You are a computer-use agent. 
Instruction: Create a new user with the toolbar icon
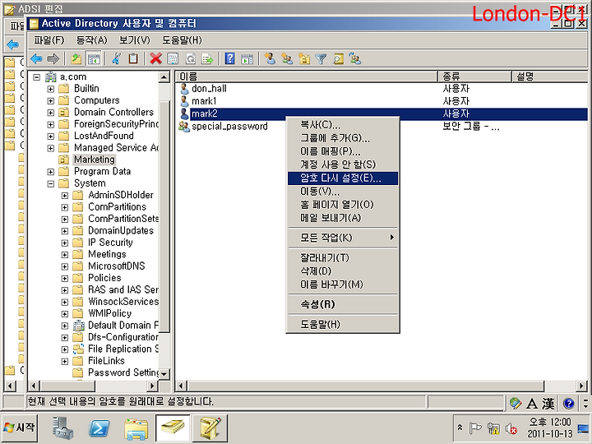click(x=270, y=58)
